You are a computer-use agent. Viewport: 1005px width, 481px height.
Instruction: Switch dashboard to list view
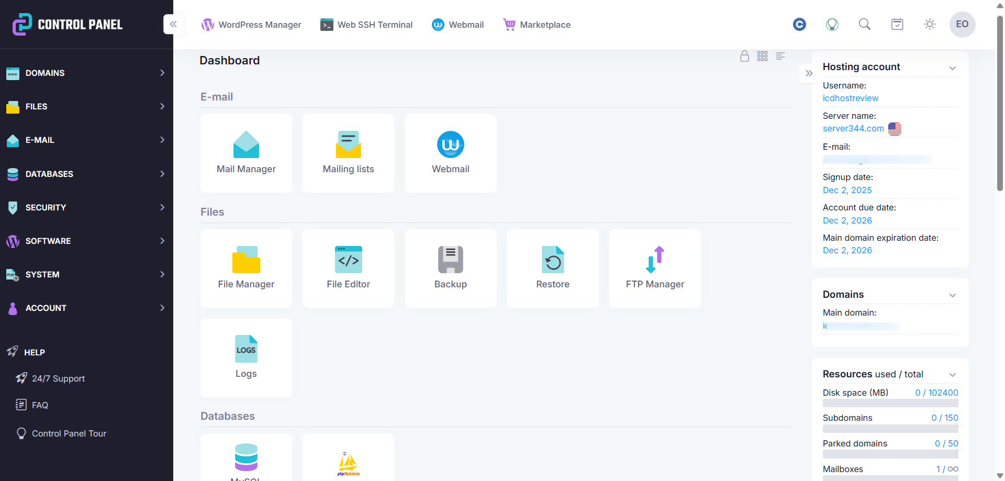coord(780,56)
